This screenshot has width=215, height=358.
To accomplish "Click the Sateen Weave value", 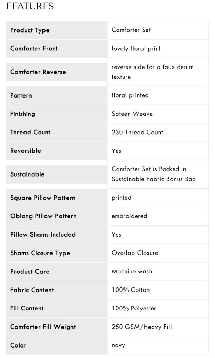I will click(132, 114).
